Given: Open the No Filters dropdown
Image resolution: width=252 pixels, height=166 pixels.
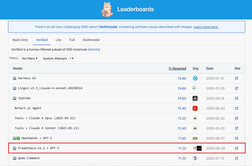Looking at the screenshot, I should pyautogui.click(x=30, y=59).
